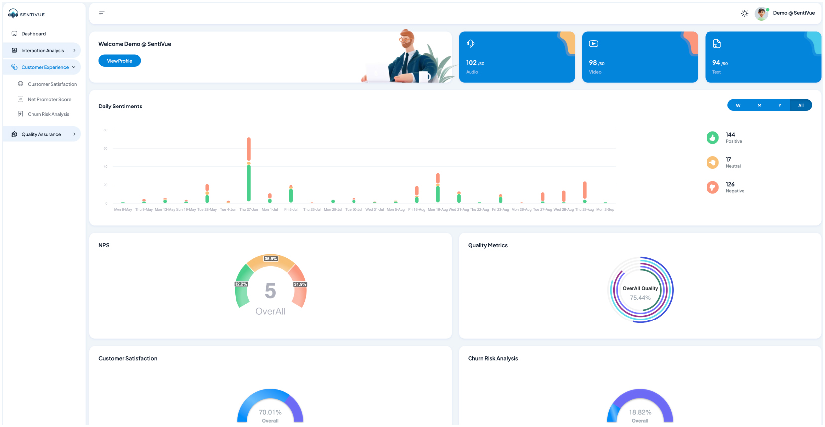Click the Video play icon
The height and width of the screenshot is (427, 825).
(x=593, y=44)
